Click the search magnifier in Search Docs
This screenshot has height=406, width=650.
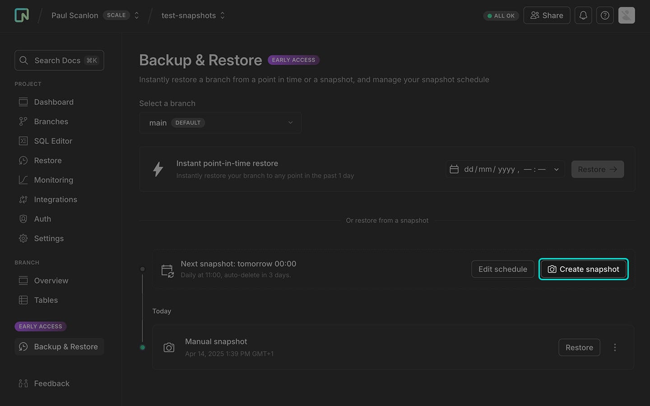click(x=24, y=60)
